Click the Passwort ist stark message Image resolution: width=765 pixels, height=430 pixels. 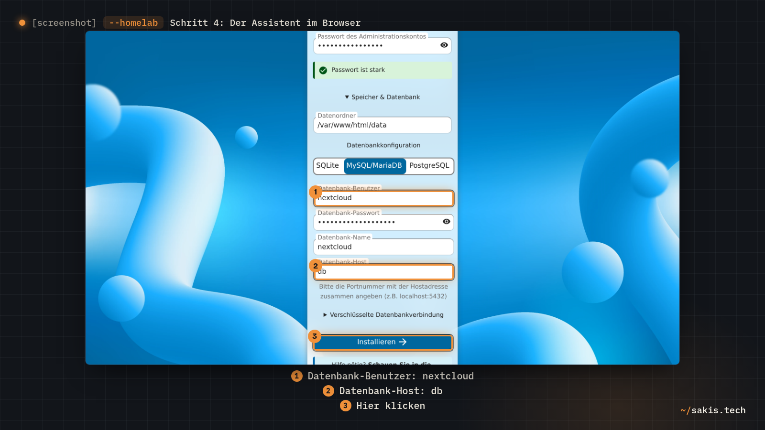coord(382,70)
